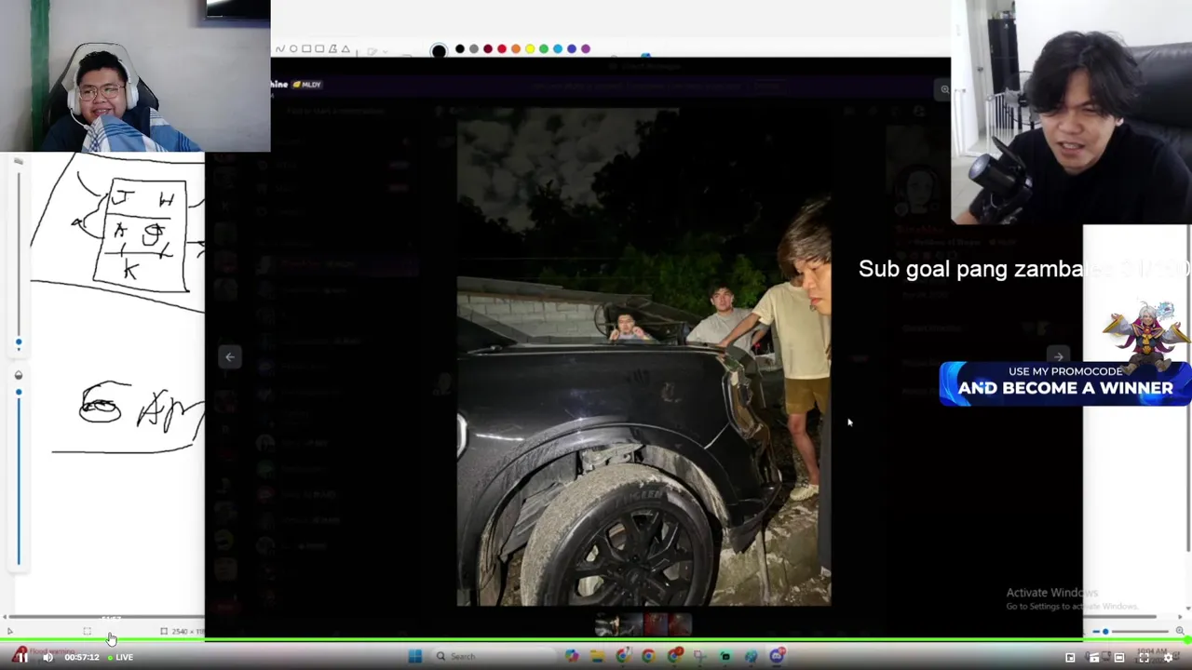1192x670 pixels.
Task: Go to next image in viewer
Action: coord(1058,356)
